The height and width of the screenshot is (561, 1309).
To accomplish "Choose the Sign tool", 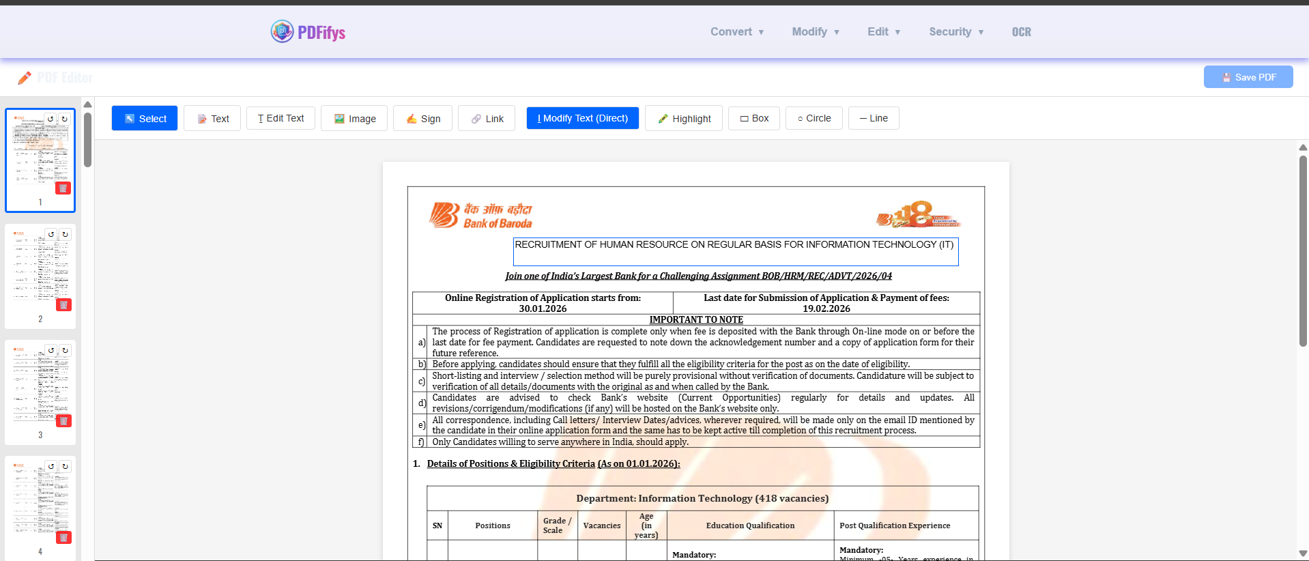I will (422, 118).
